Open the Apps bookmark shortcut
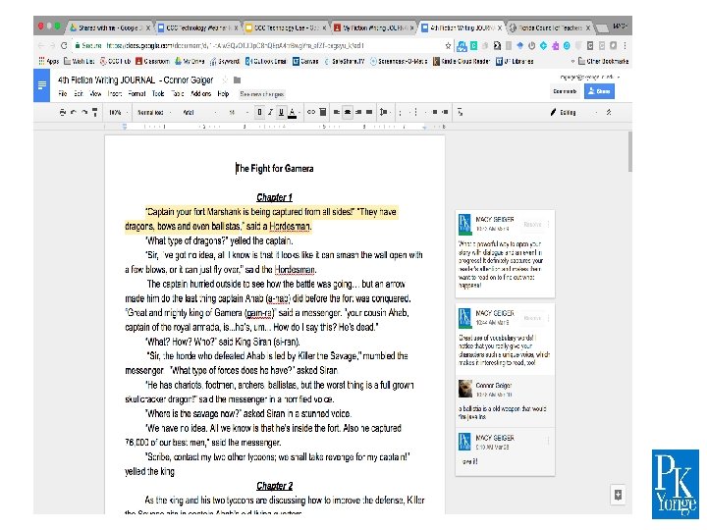This screenshot has height=530, width=707. [x=49, y=61]
